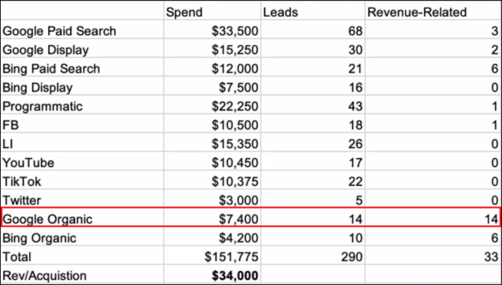Select the Google Organic row label
Viewport: 502px width, 285px height.
(x=47, y=220)
